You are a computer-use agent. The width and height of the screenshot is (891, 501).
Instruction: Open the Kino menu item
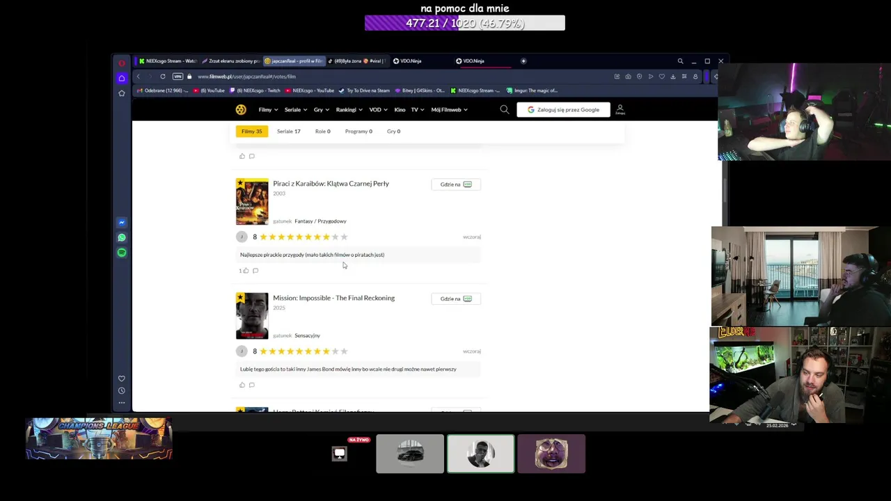tap(400, 110)
